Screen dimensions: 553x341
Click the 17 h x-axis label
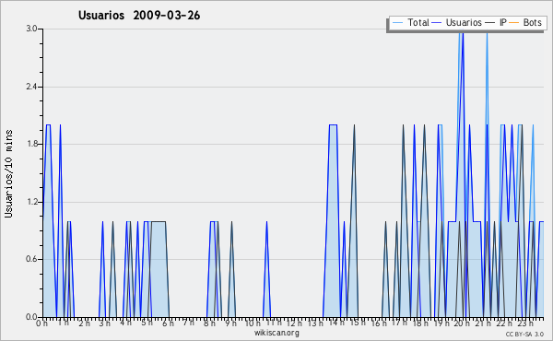click(x=399, y=323)
